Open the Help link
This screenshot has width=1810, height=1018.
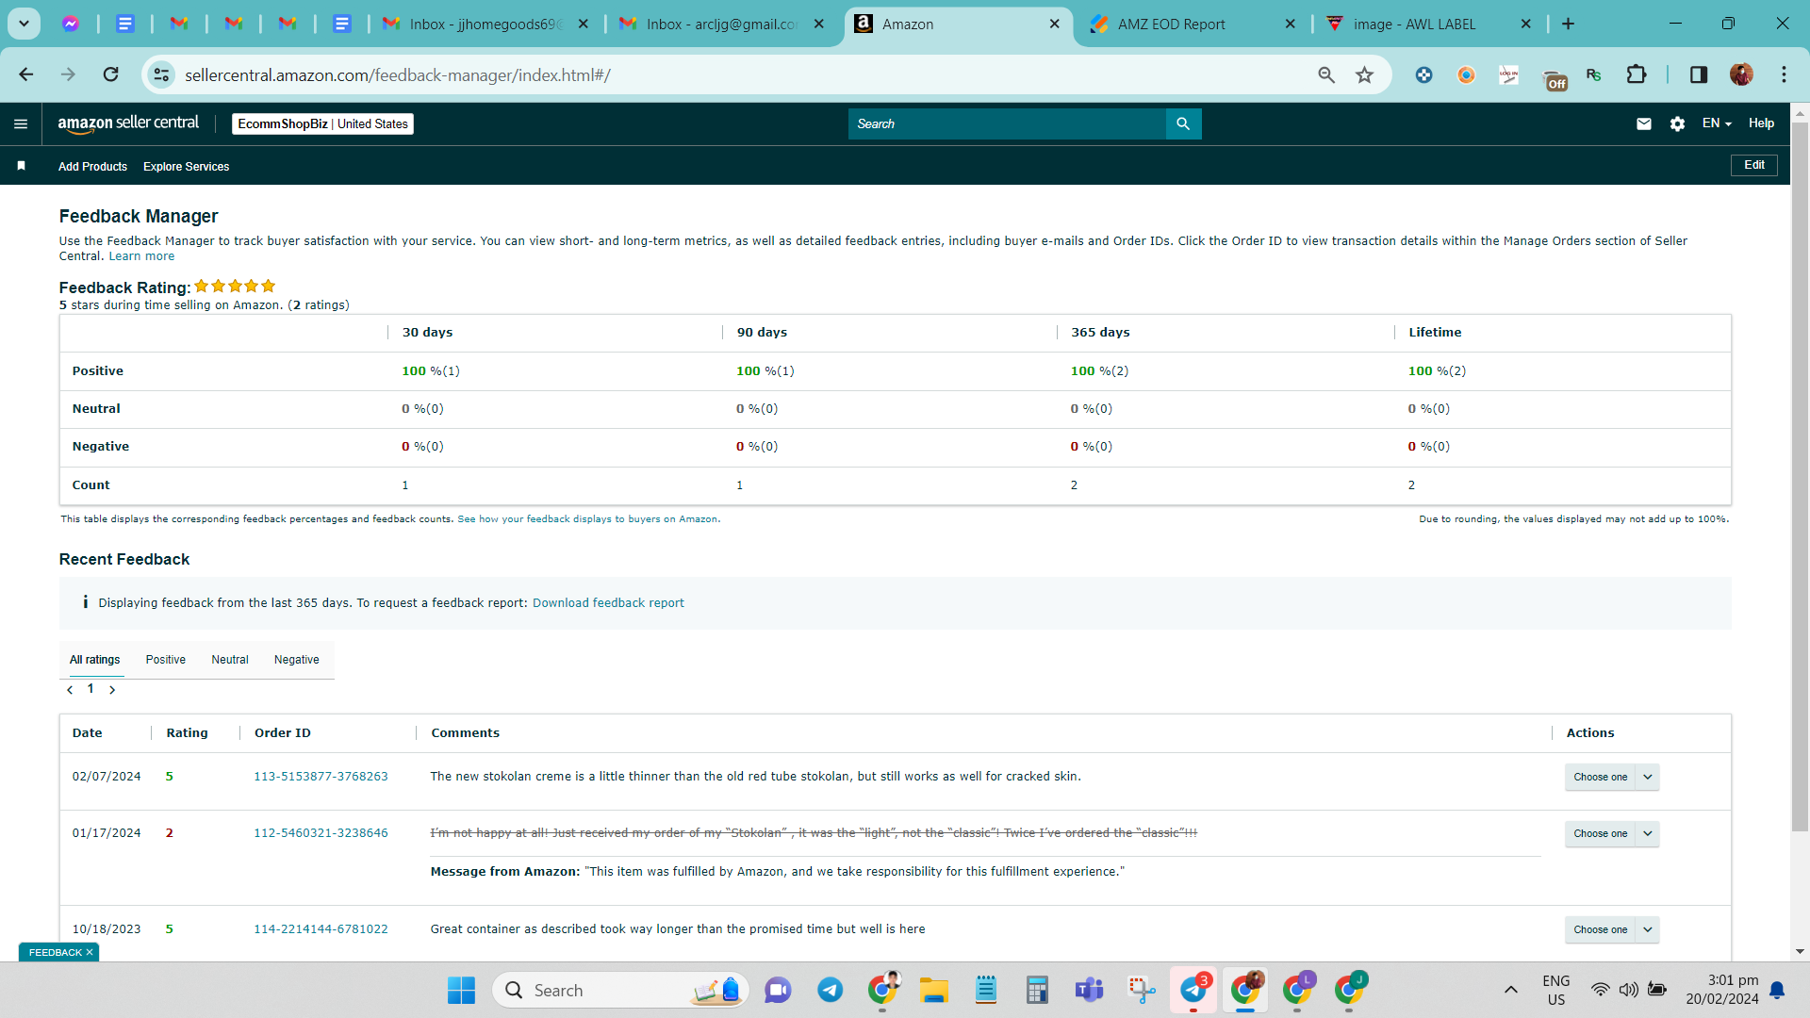[x=1761, y=123]
